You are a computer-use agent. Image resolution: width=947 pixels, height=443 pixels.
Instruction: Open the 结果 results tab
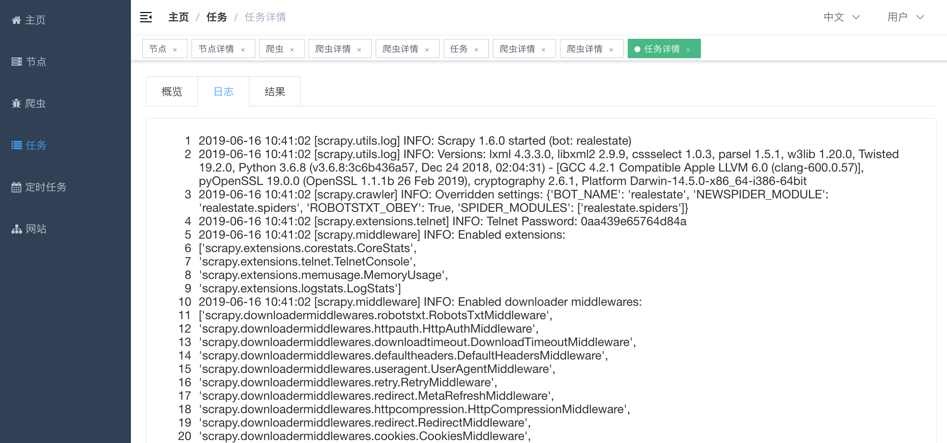tap(275, 91)
